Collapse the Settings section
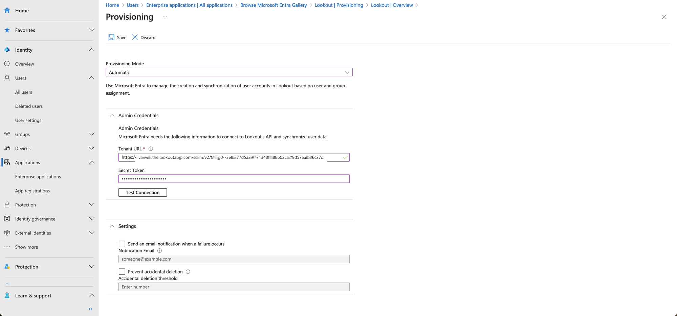This screenshot has width=677, height=316. point(112,226)
